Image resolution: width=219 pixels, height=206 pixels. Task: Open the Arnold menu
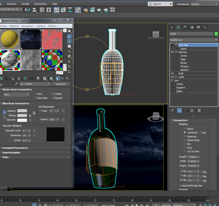tap(25, 4)
